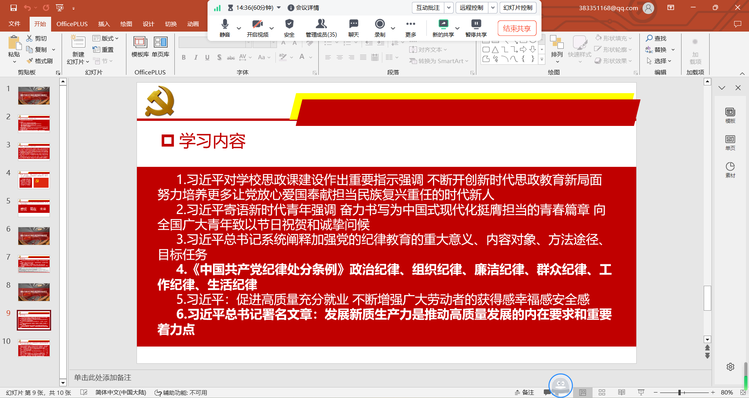Click the Format Painter (格式刷) icon
The width and height of the screenshot is (749, 398).
click(30, 61)
